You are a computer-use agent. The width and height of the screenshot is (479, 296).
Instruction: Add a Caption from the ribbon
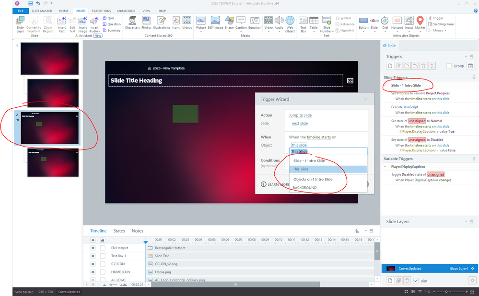[241, 23]
